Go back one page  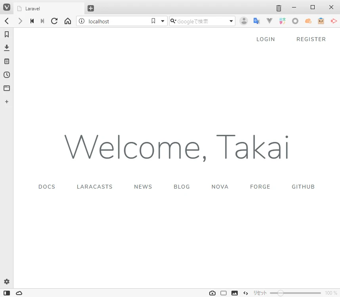(x=7, y=21)
